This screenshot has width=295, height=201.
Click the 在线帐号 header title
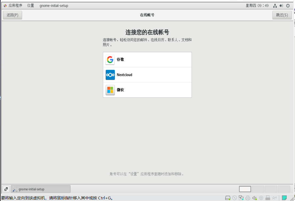pyautogui.click(x=147, y=15)
